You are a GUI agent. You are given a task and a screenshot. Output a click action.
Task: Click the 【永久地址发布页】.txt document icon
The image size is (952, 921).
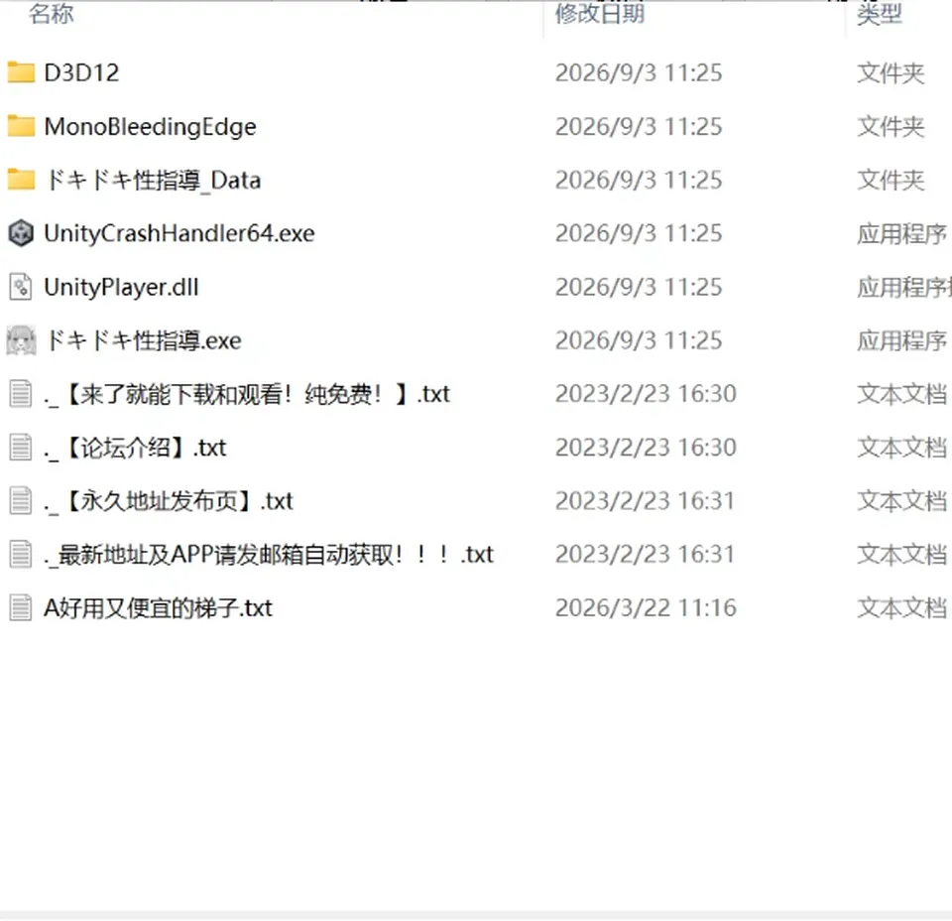21,500
